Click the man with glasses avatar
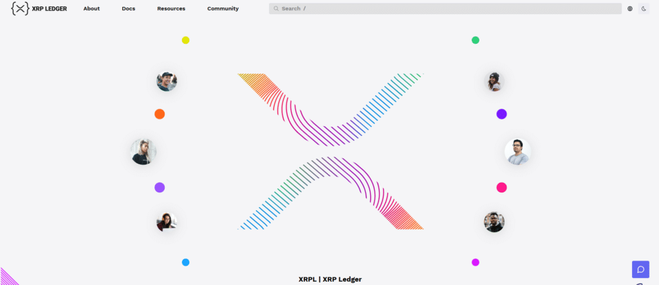 pos(517,151)
